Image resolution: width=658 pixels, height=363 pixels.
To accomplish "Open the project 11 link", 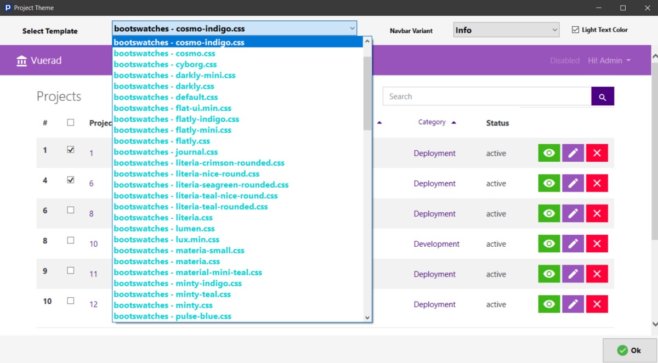I will (x=93, y=274).
